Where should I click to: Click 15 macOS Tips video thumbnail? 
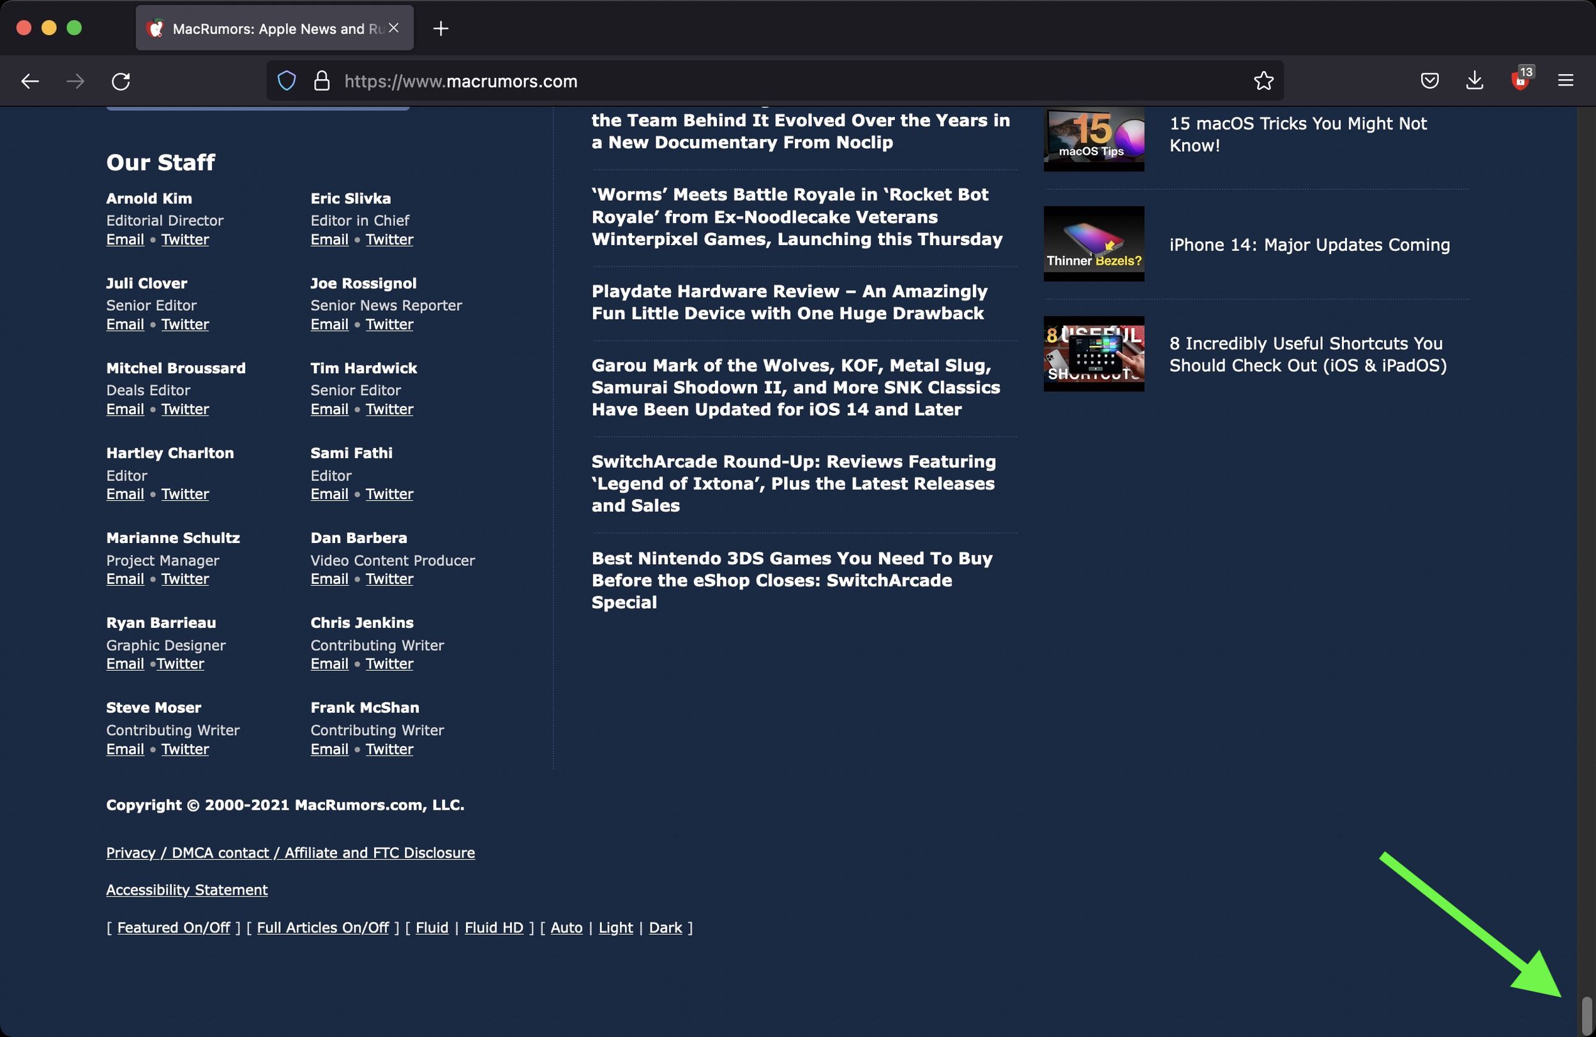click(x=1094, y=138)
